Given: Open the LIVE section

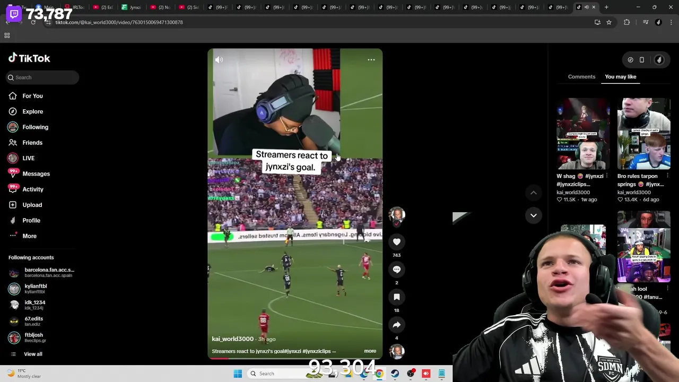Looking at the screenshot, I should point(28,158).
